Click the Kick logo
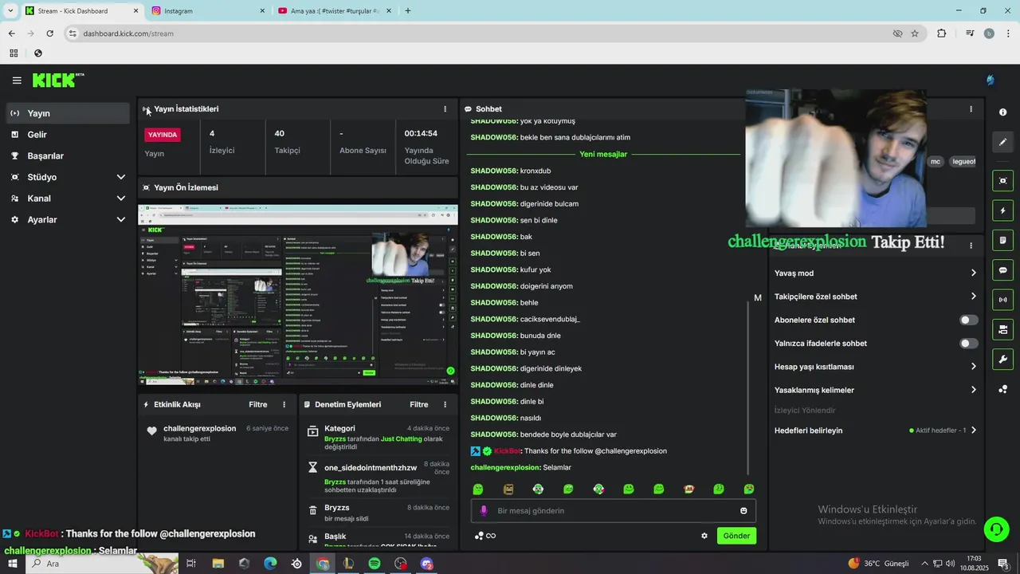 57,80
